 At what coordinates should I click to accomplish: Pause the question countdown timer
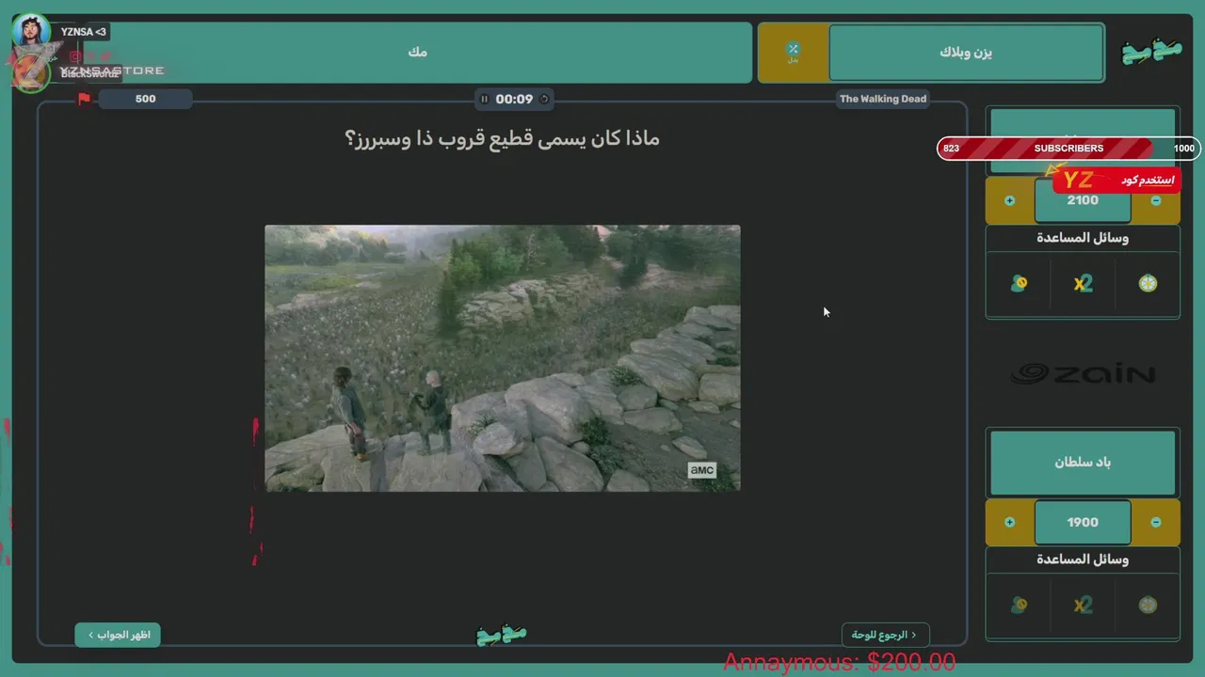coord(485,99)
